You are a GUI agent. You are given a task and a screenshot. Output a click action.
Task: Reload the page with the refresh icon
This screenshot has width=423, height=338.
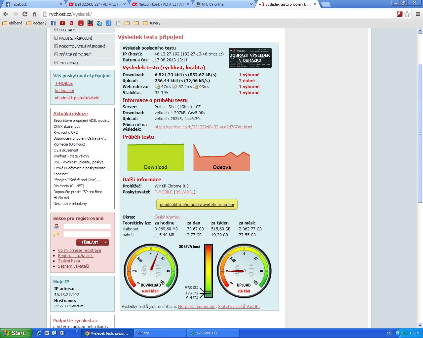(25, 14)
